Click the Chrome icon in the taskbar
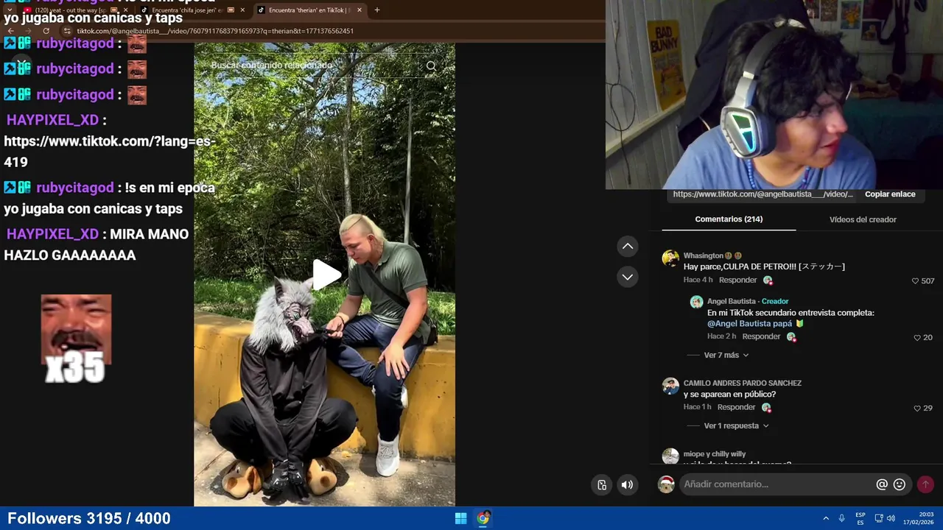The width and height of the screenshot is (943, 530). coord(483,518)
